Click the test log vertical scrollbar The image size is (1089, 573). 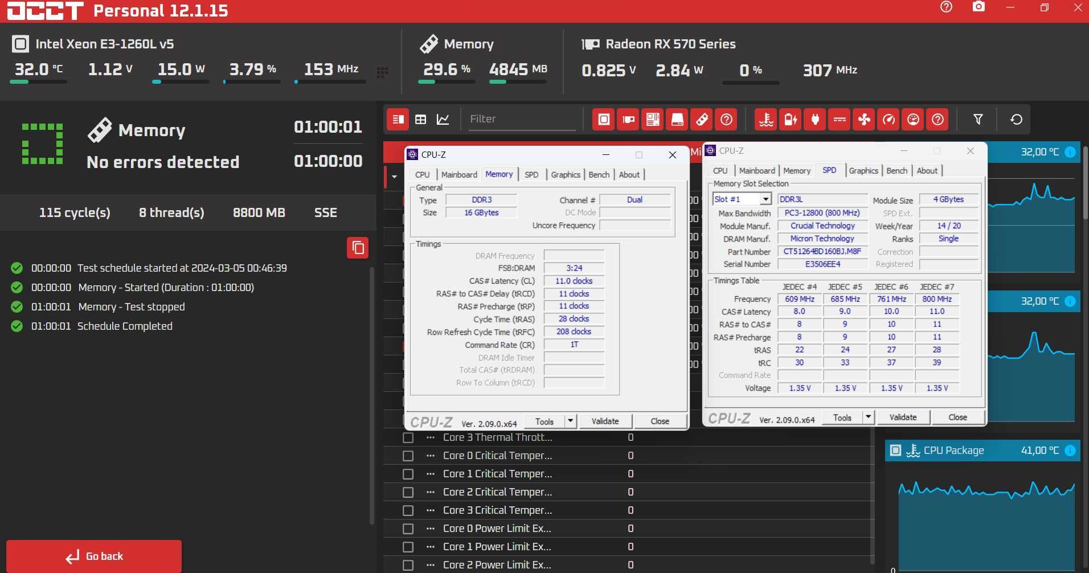(372, 396)
